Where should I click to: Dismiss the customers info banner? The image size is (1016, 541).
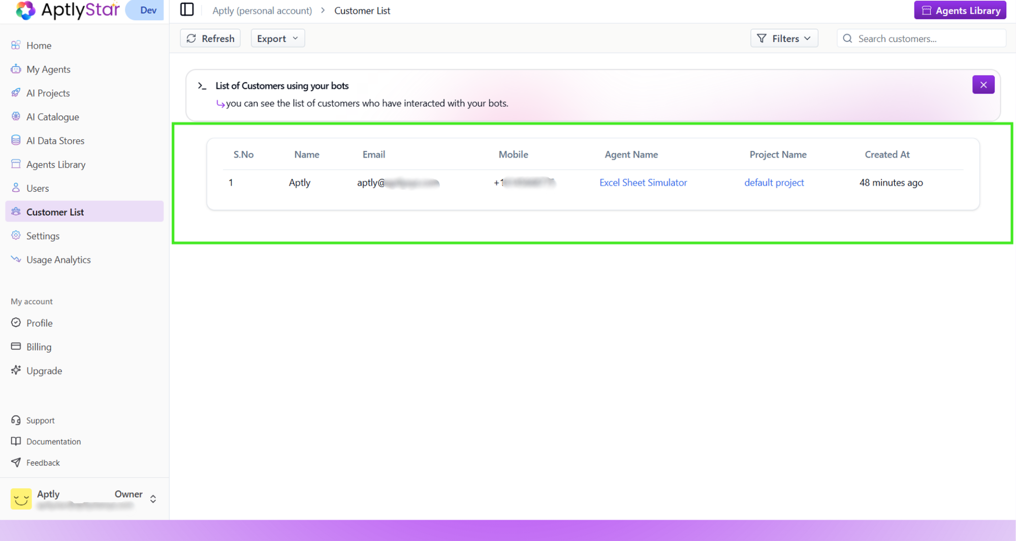tap(983, 84)
